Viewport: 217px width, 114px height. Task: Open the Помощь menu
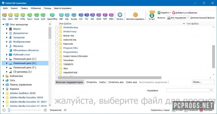click(x=47, y=8)
